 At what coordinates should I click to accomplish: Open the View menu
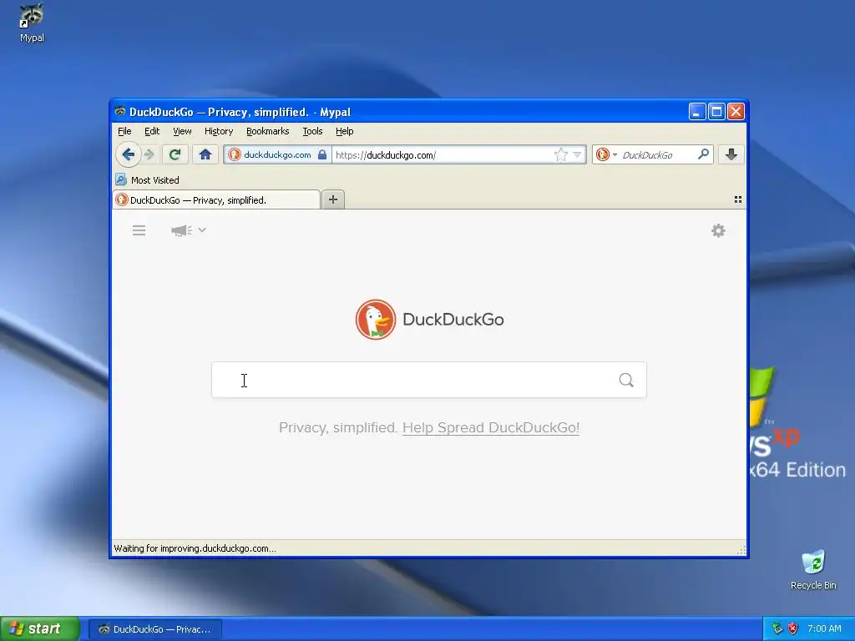182,131
